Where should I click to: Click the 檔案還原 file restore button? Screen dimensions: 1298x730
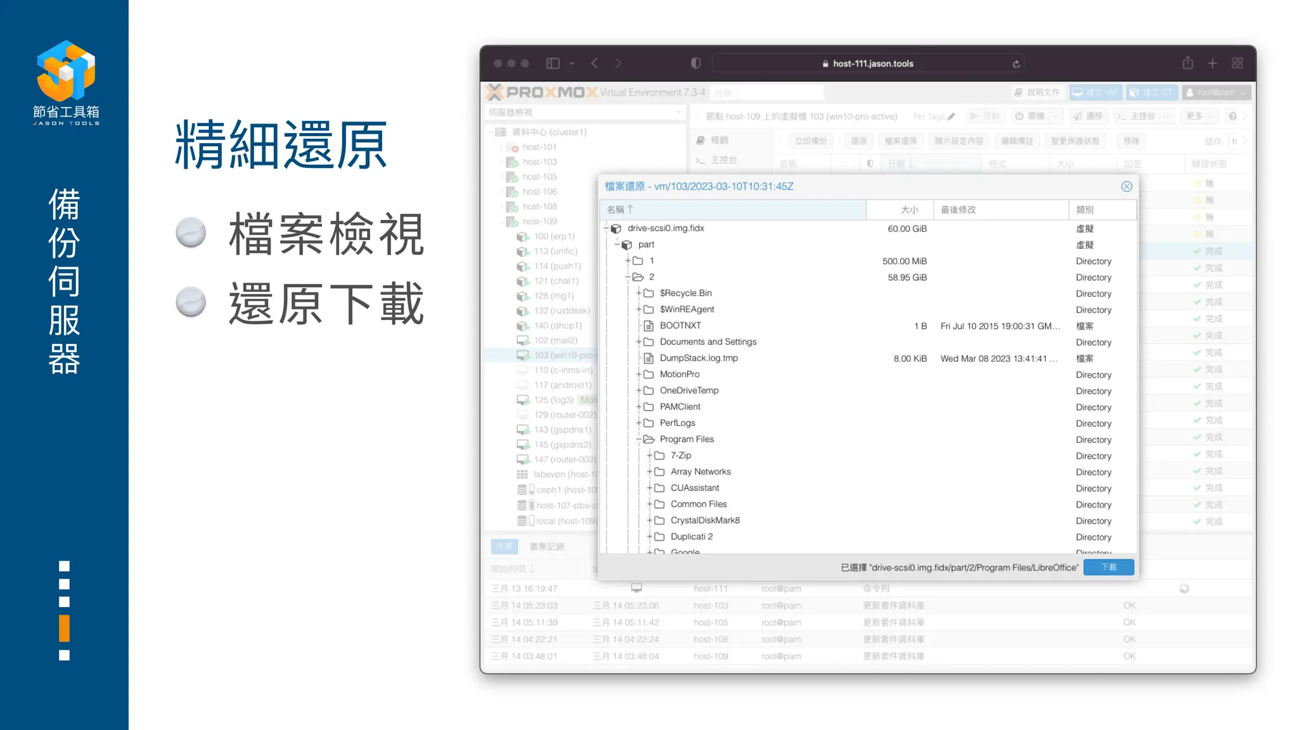(x=900, y=141)
